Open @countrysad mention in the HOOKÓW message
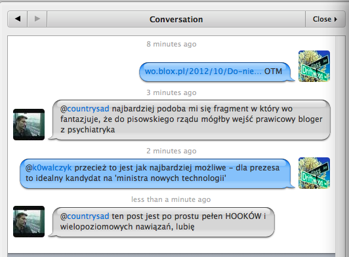Viewport: 349px width, 257px height. [85, 216]
